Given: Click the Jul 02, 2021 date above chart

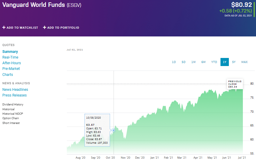Looking at the screenshot, I should [x=75, y=50].
